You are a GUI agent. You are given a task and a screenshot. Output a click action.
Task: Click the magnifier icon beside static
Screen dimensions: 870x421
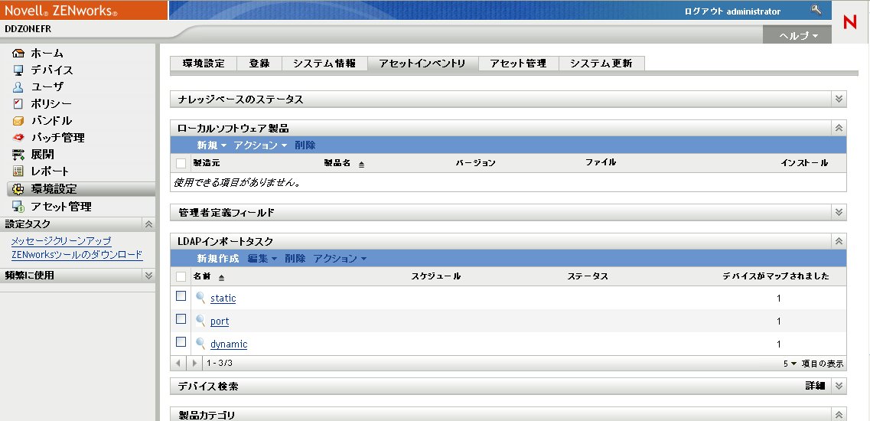(200, 299)
